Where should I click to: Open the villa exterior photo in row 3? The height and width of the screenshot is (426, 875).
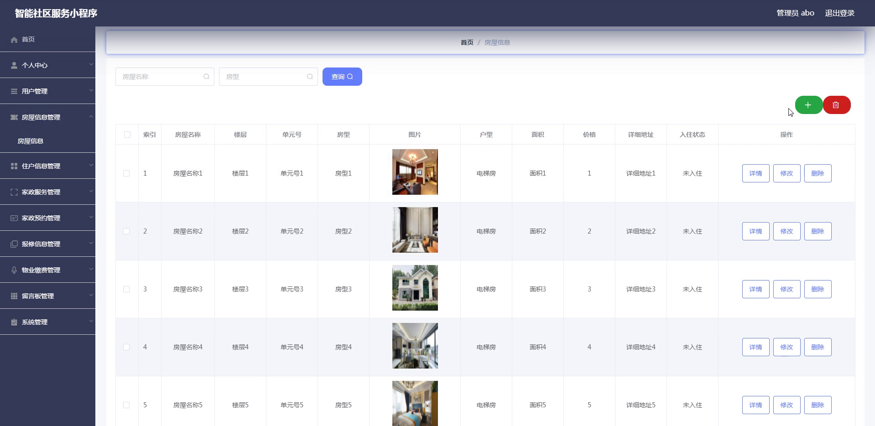coord(415,288)
